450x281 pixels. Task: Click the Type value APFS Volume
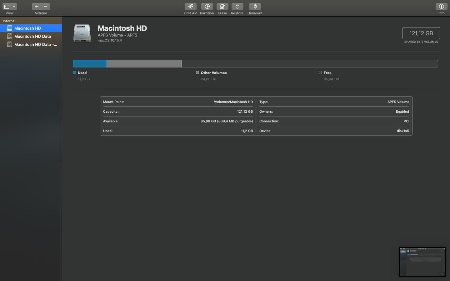click(398, 102)
